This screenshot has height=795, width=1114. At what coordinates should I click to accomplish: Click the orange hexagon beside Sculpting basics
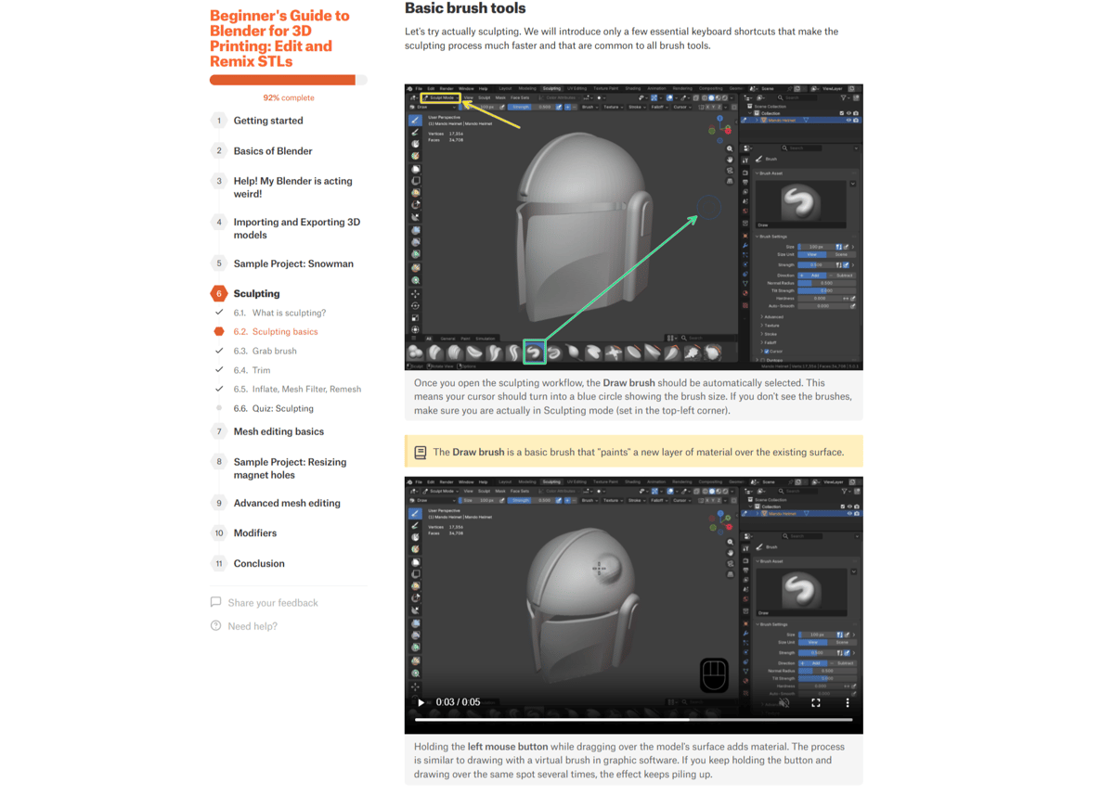coord(219,331)
